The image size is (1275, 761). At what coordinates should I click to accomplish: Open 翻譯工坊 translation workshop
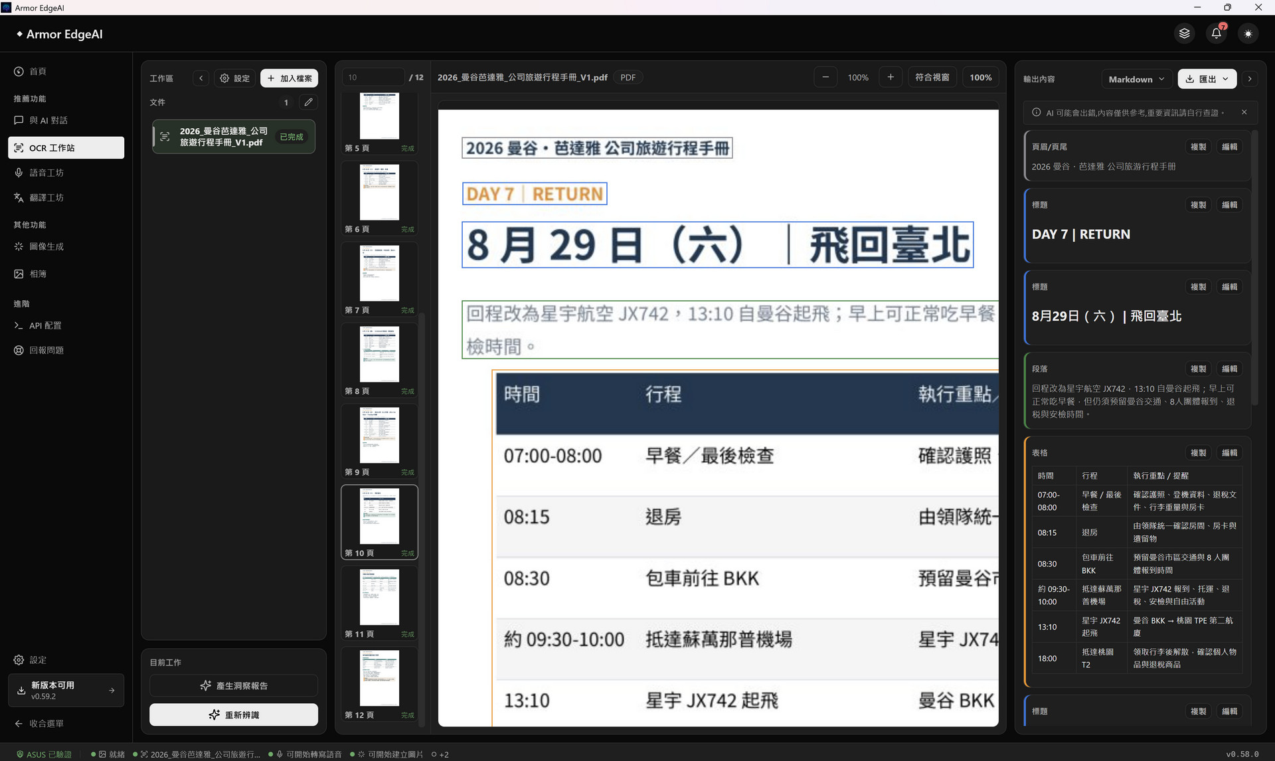coord(66,198)
